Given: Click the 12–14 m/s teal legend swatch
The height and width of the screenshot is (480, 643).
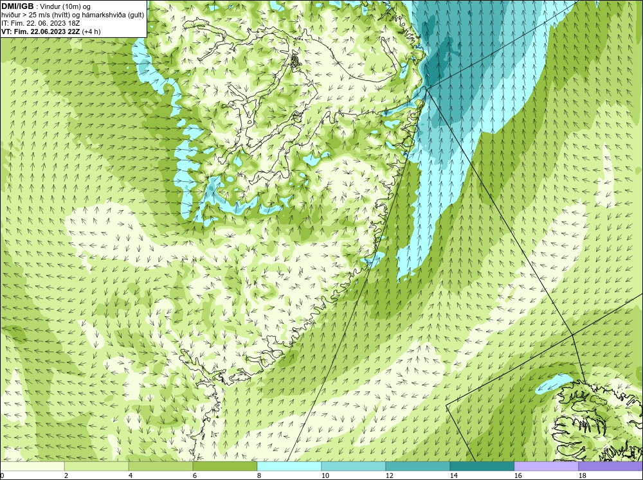Looking at the screenshot, I should pyautogui.click(x=418, y=467).
